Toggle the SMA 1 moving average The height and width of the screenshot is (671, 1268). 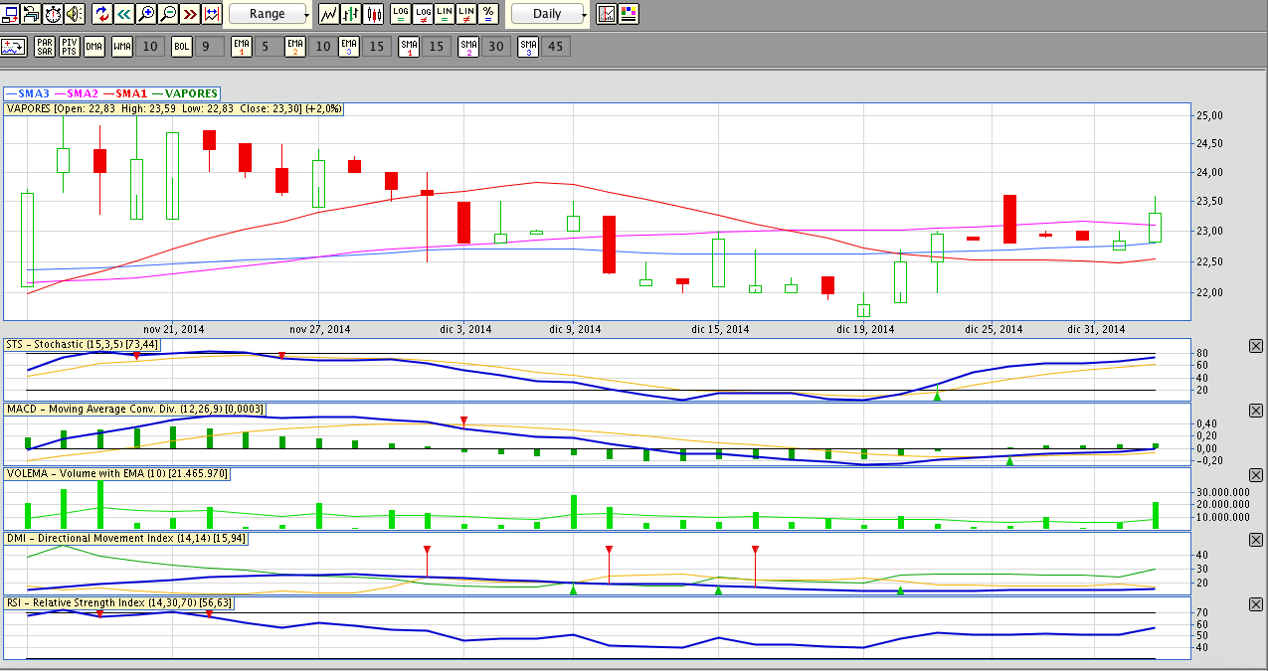pyautogui.click(x=409, y=46)
